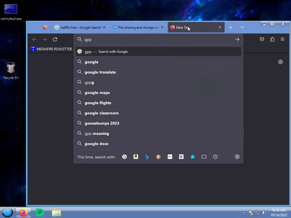Show hidden tray icons arrow

pos(244,213)
